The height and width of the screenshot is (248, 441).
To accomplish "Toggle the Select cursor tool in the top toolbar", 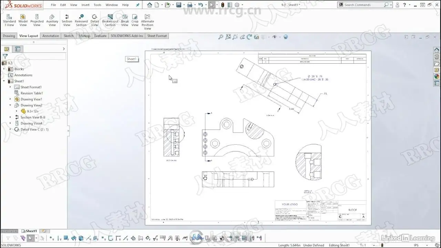I will pos(212,5).
